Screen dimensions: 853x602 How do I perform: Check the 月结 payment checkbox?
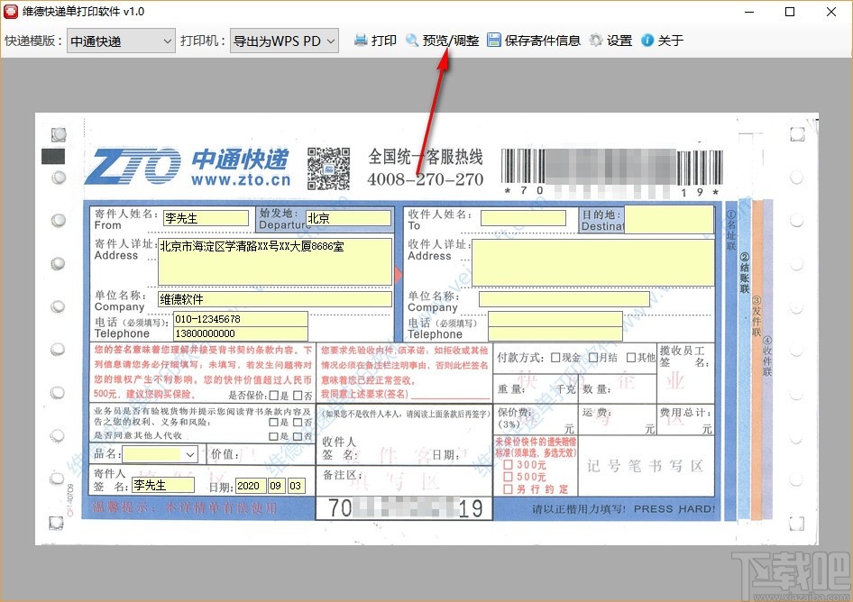coord(592,357)
